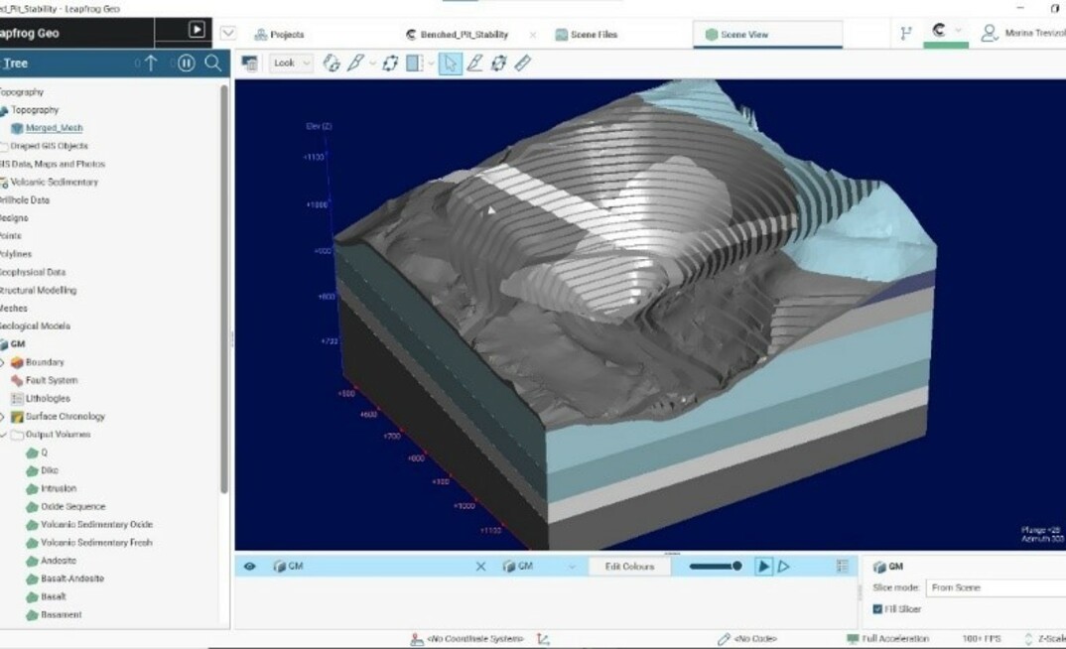Switch to the Scene Files tab
This screenshot has height=649, width=1066.
592,33
